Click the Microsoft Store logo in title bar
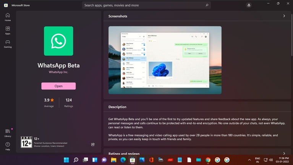 point(6,5)
